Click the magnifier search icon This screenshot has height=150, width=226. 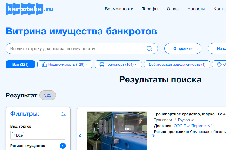(x=149, y=48)
